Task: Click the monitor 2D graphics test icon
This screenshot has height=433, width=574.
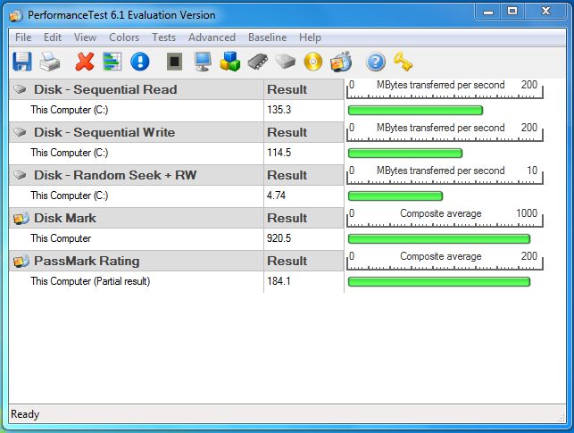Action: (203, 61)
